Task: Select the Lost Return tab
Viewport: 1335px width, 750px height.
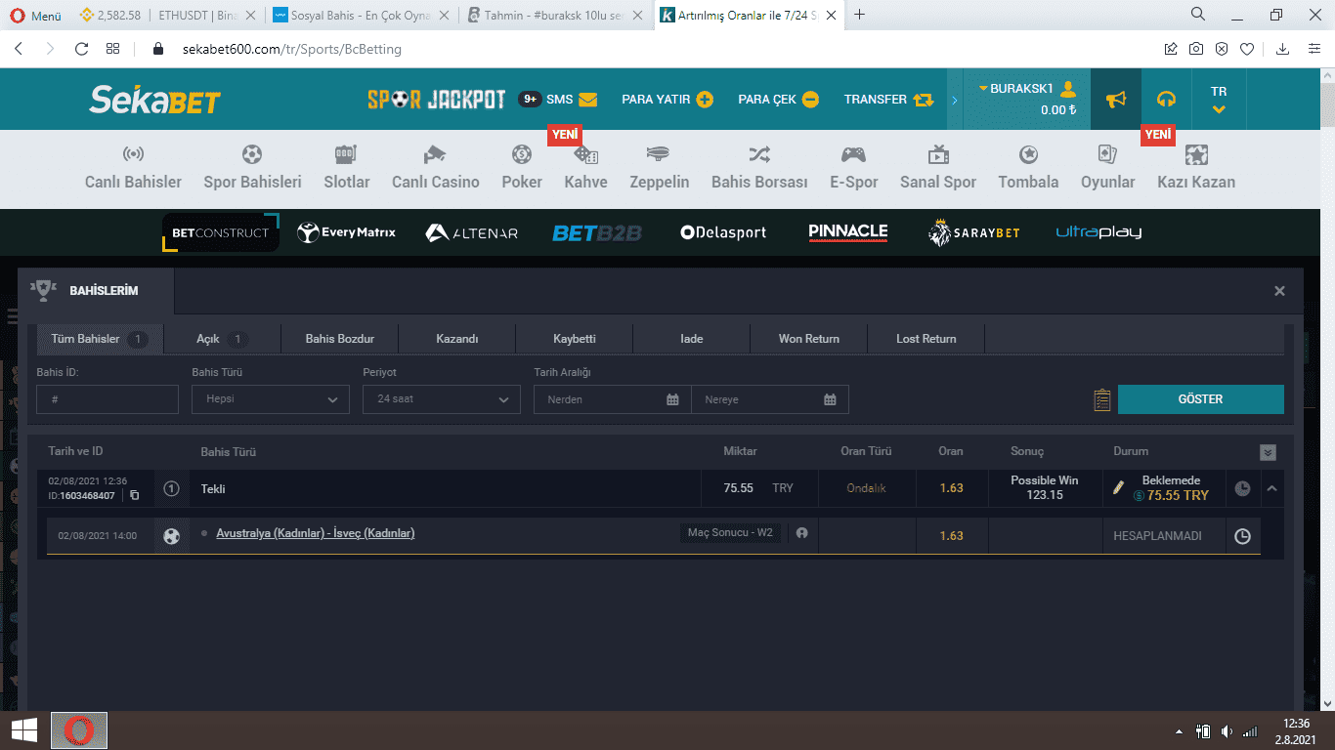Action: coord(926,339)
